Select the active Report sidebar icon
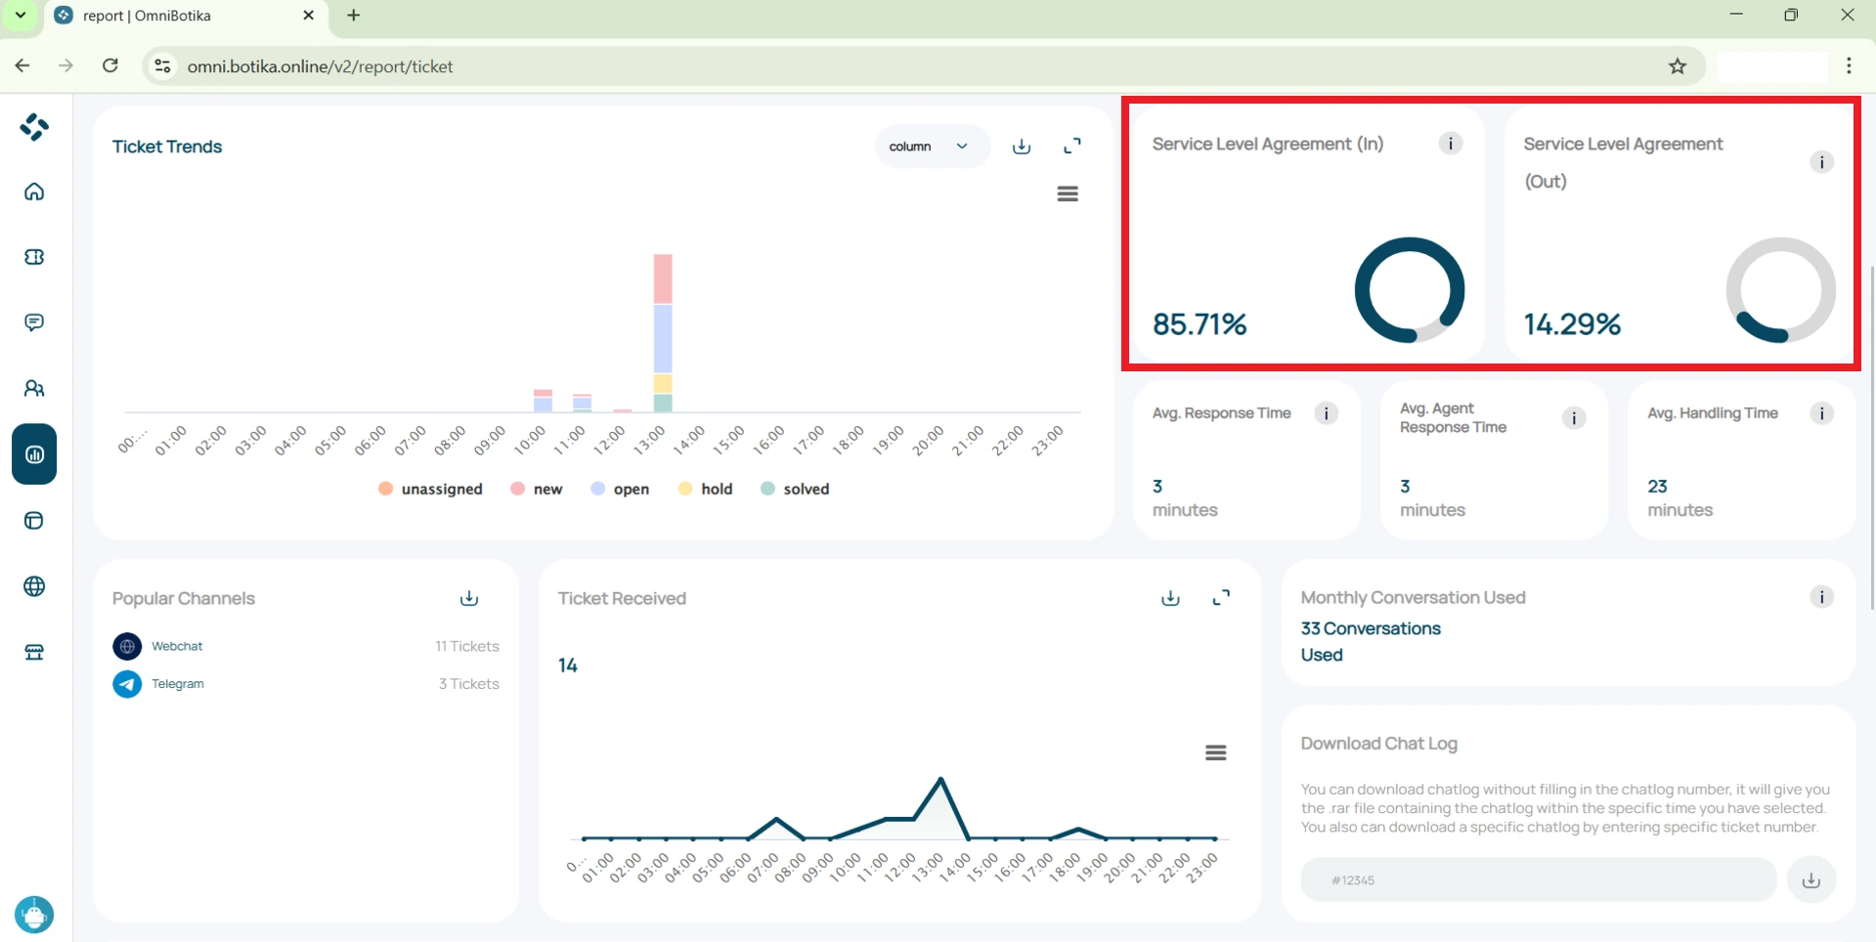Viewport: 1876px width, 942px height. click(x=34, y=454)
